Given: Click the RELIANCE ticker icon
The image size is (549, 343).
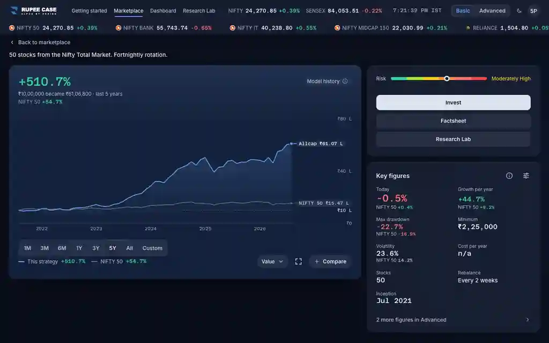Looking at the screenshot, I should click(x=468, y=28).
